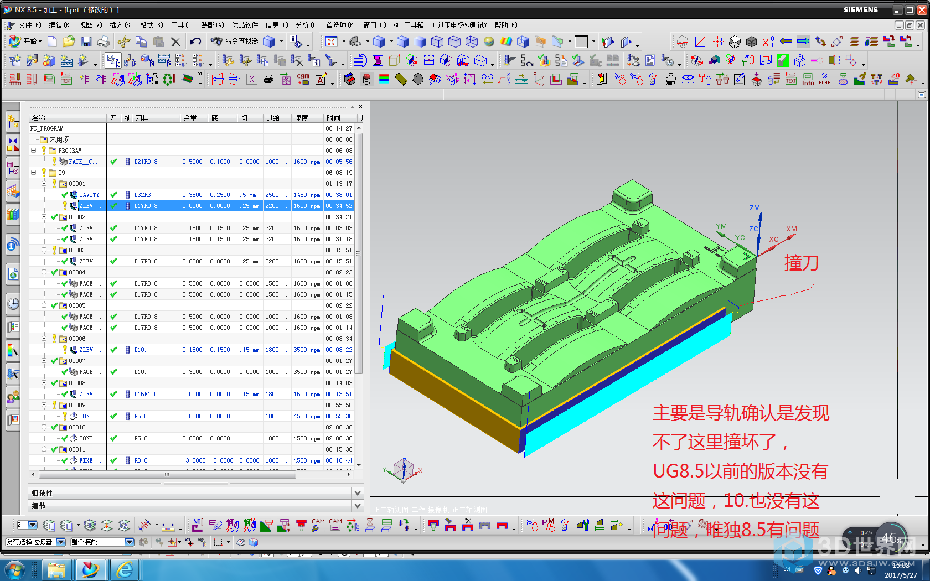Screen dimensions: 930x581
Task: Click the Print icon in the toolbar
Action: pyautogui.click(x=104, y=41)
